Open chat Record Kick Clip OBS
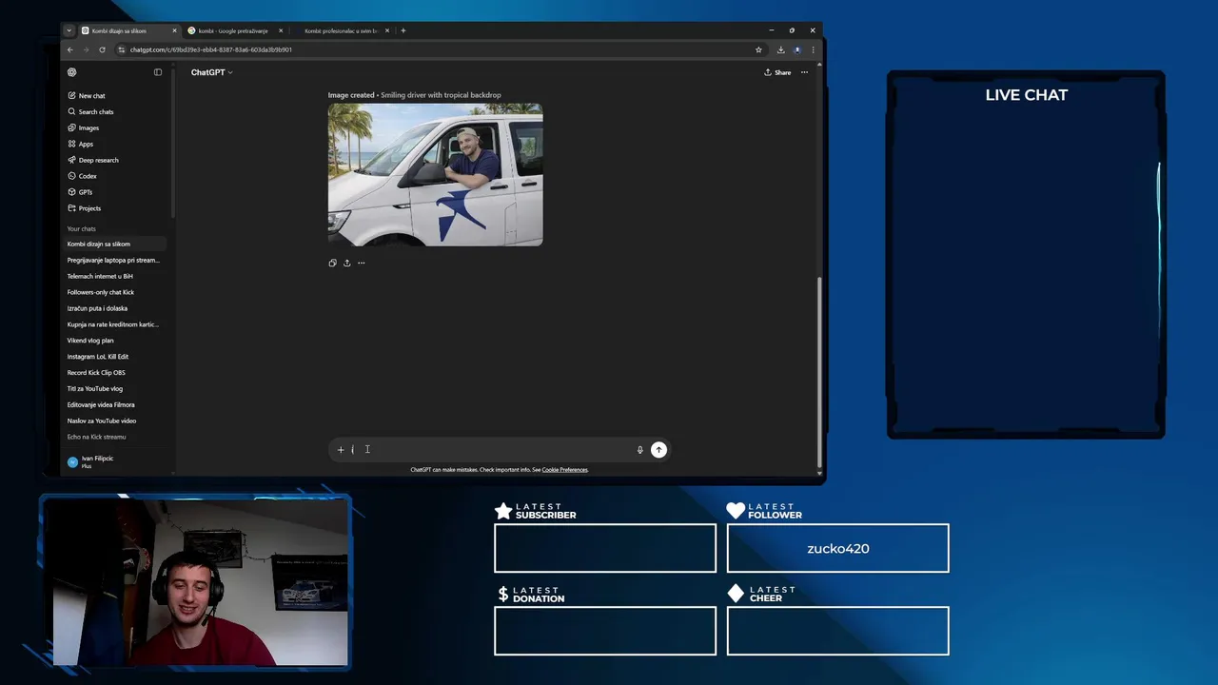 tap(114, 373)
